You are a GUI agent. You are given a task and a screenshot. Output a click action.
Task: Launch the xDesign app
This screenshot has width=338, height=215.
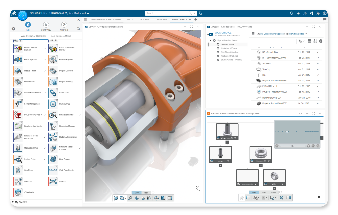point(53,182)
